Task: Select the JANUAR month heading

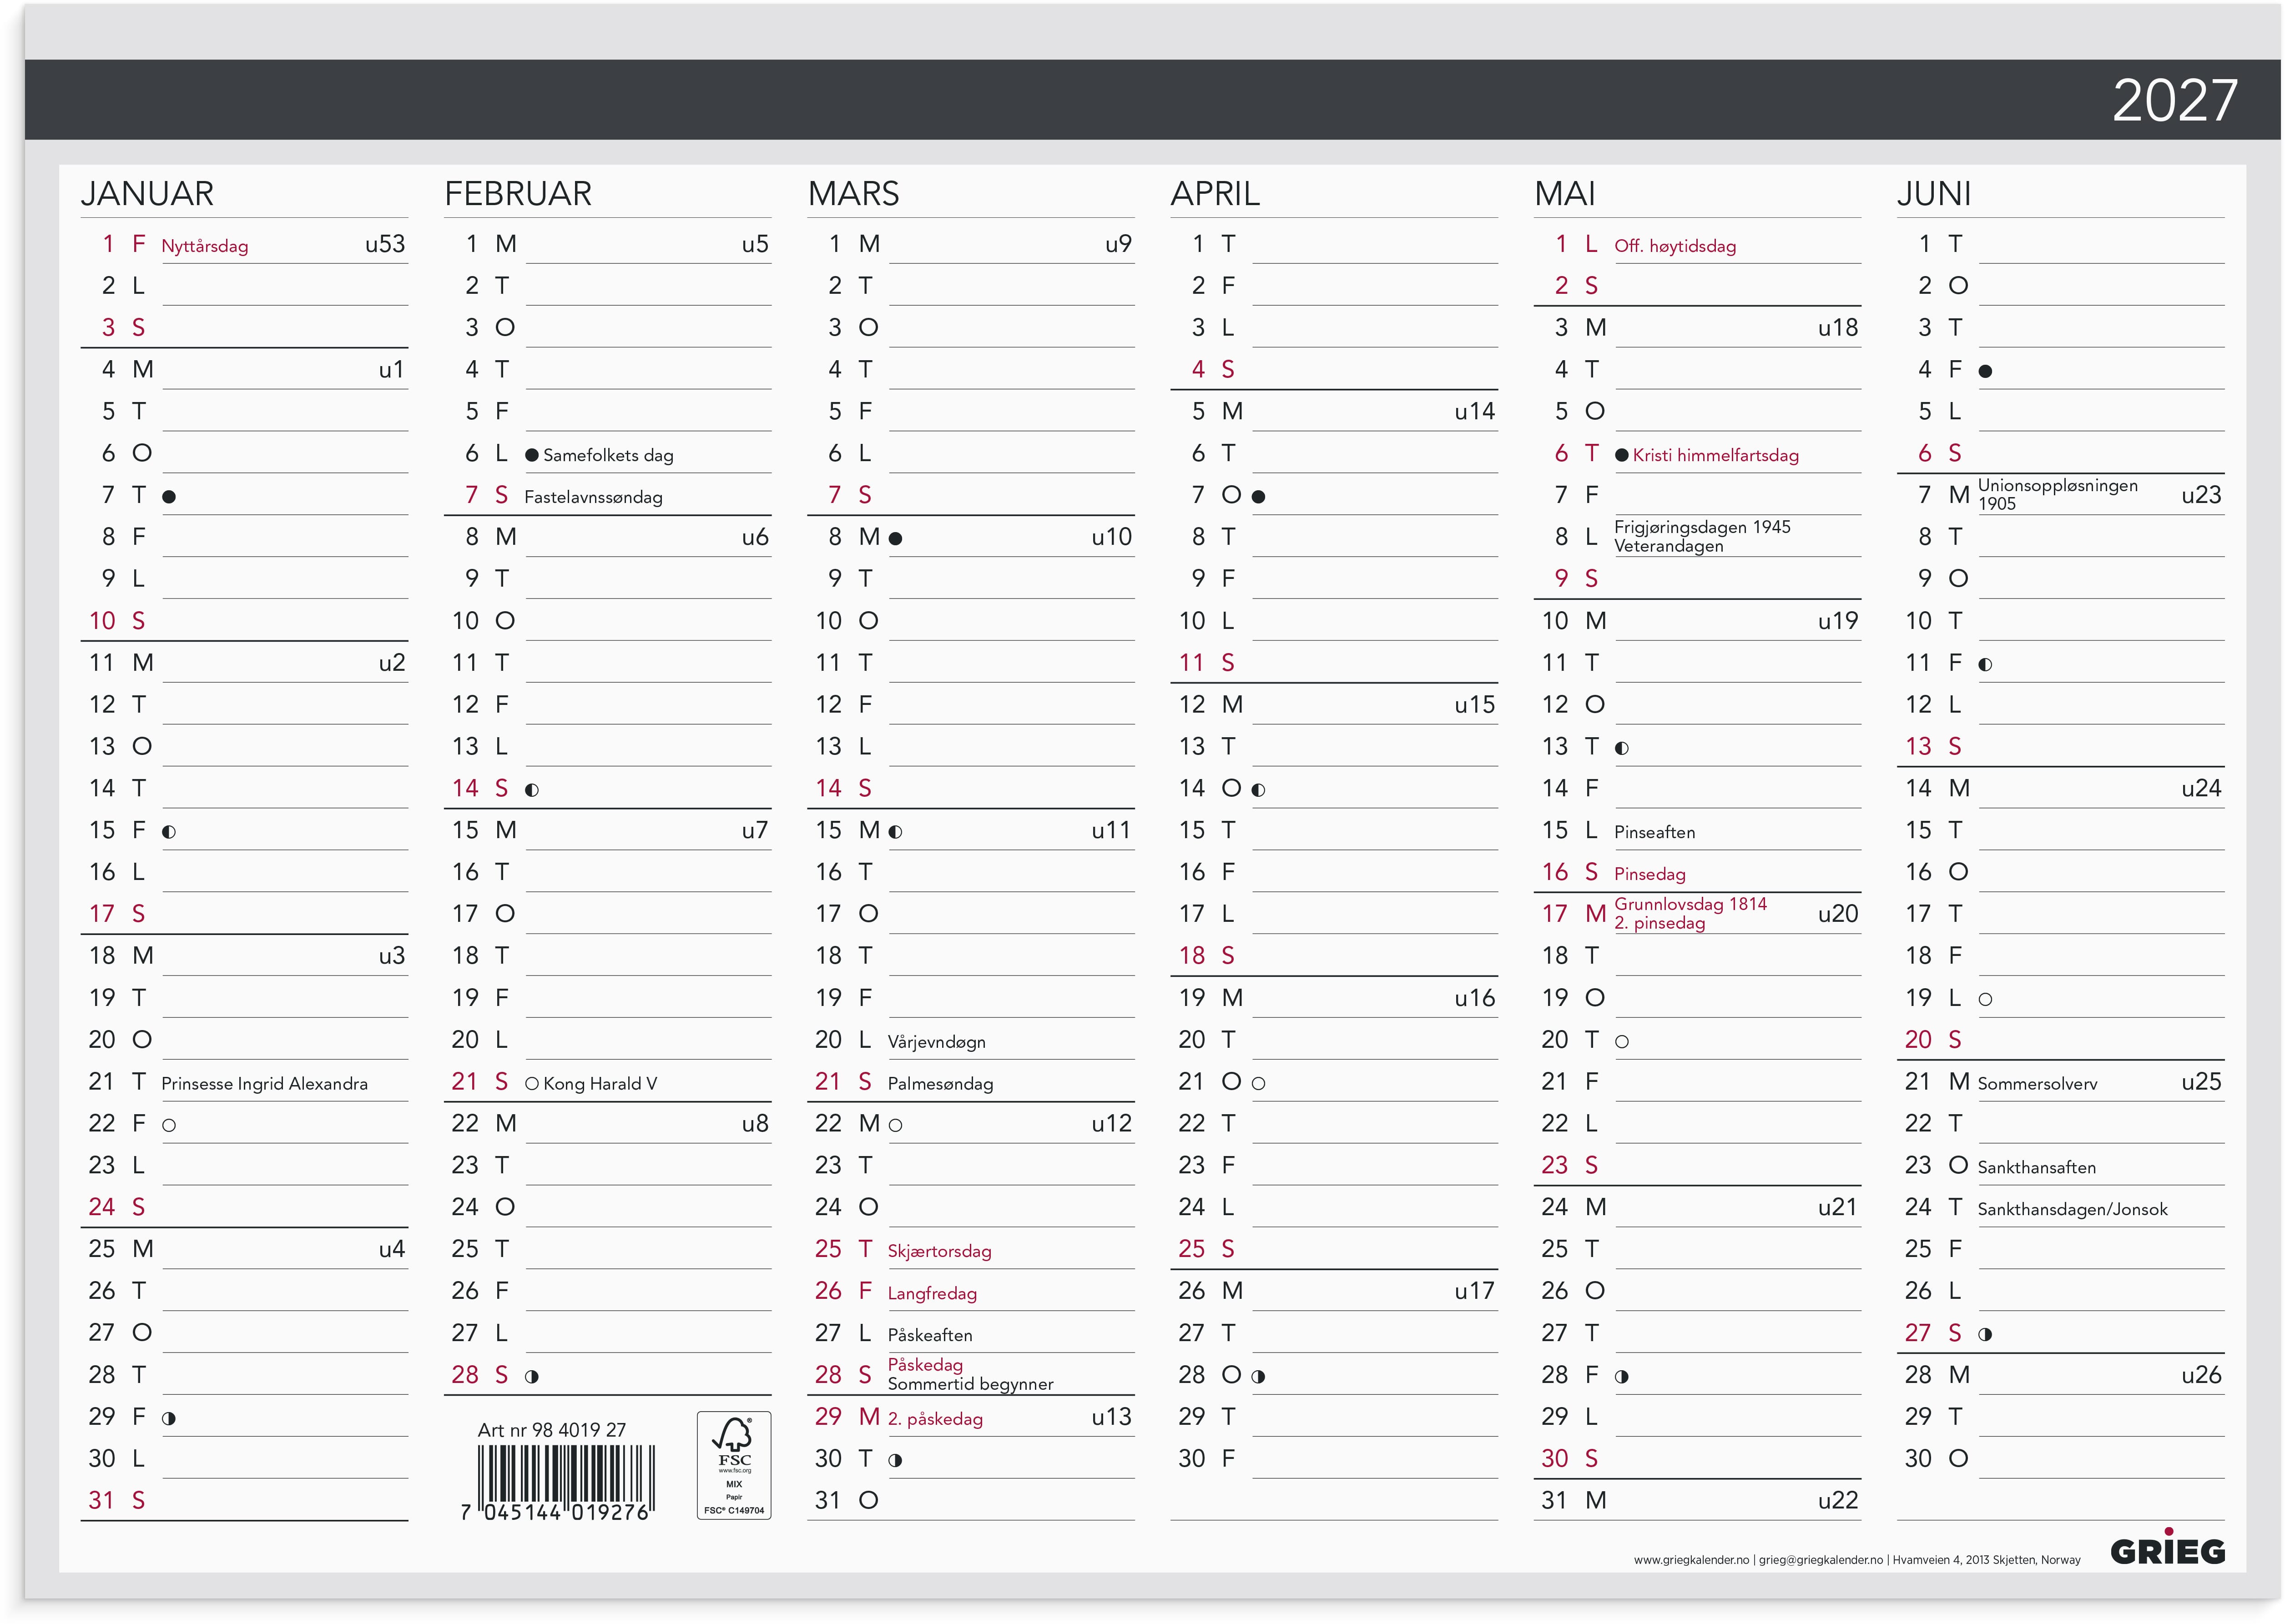Action: [x=147, y=193]
